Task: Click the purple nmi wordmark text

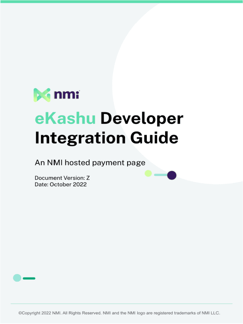Action: (67, 95)
